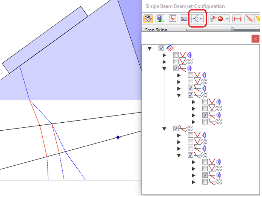Expand the last tree node at bottom

[x=194, y=182]
